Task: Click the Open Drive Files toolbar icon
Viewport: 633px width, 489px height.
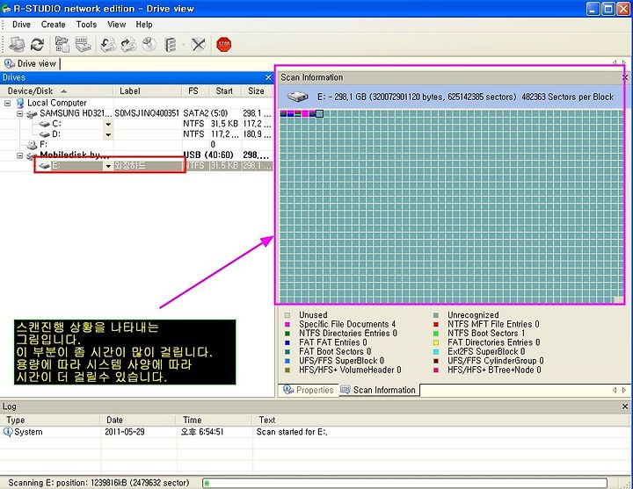Action: coord(62,45)
